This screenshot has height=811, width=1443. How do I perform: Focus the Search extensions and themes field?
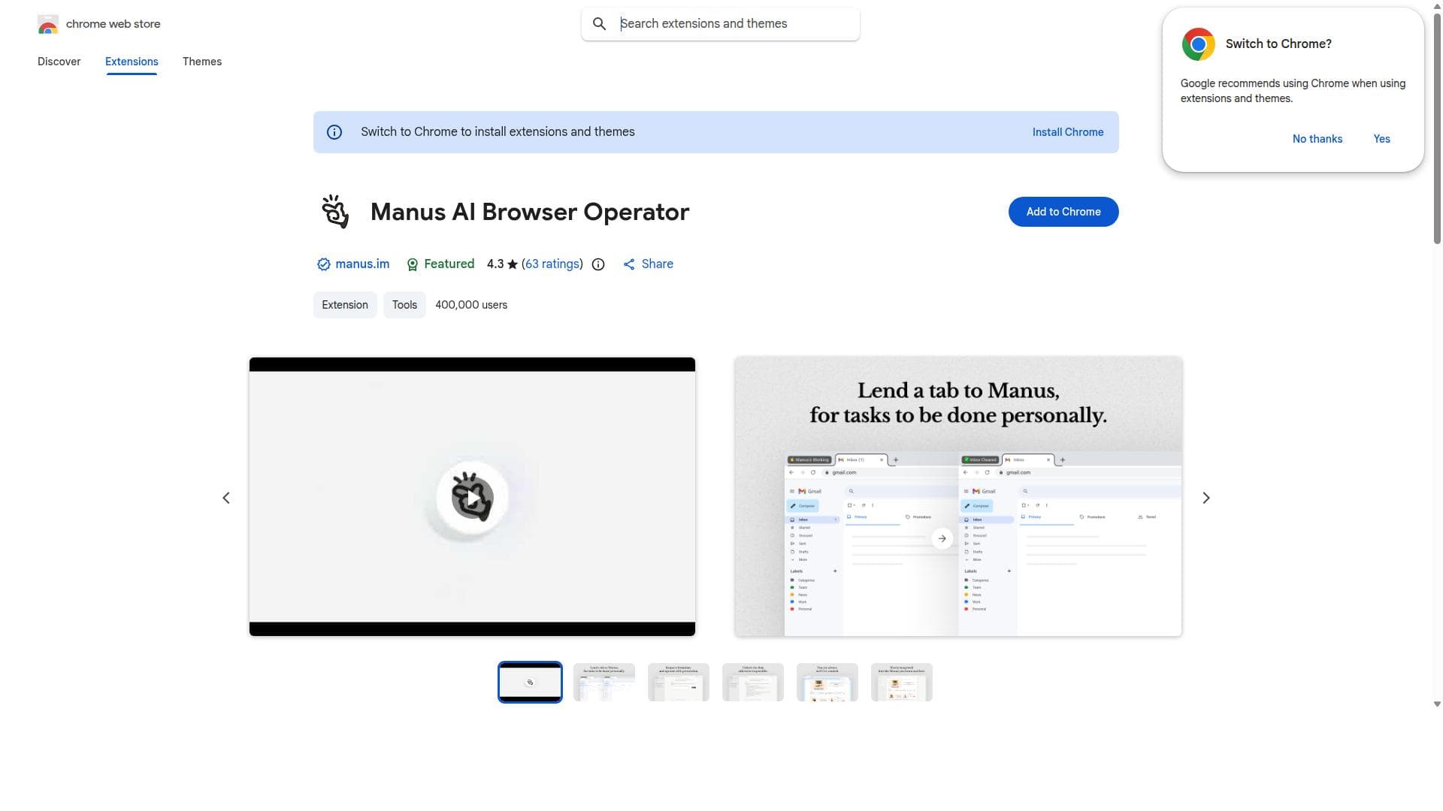click(x=721, y=24)
